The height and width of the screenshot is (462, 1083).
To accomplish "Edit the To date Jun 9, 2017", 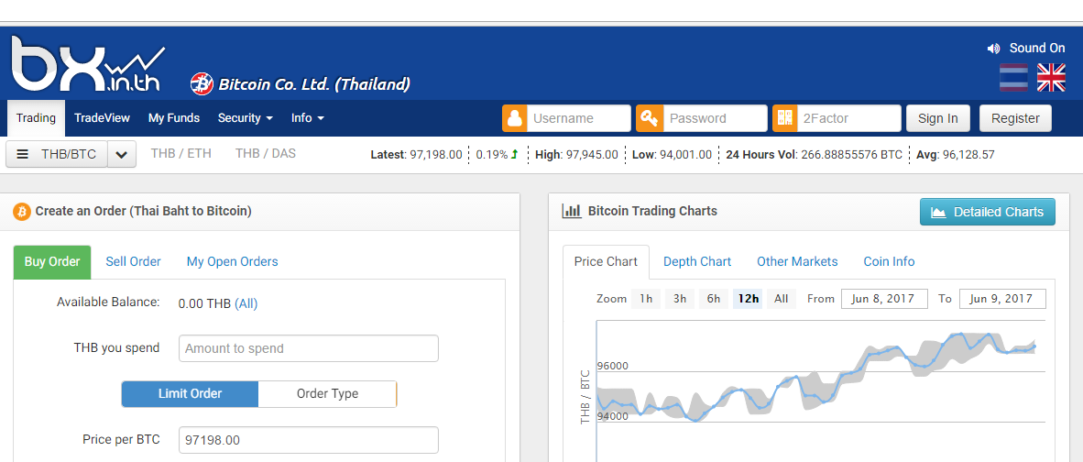I will 1002,299.
